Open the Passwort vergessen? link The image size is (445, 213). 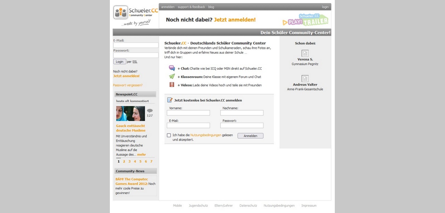tap(128, 85)
